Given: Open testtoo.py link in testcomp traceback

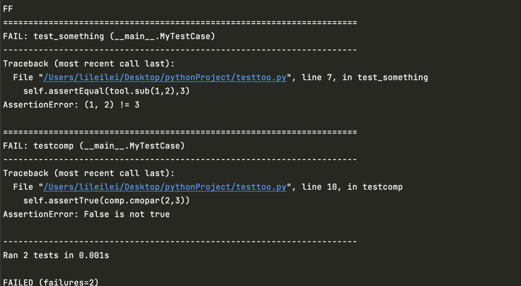Looking at the screenshot, I should 165,187.
